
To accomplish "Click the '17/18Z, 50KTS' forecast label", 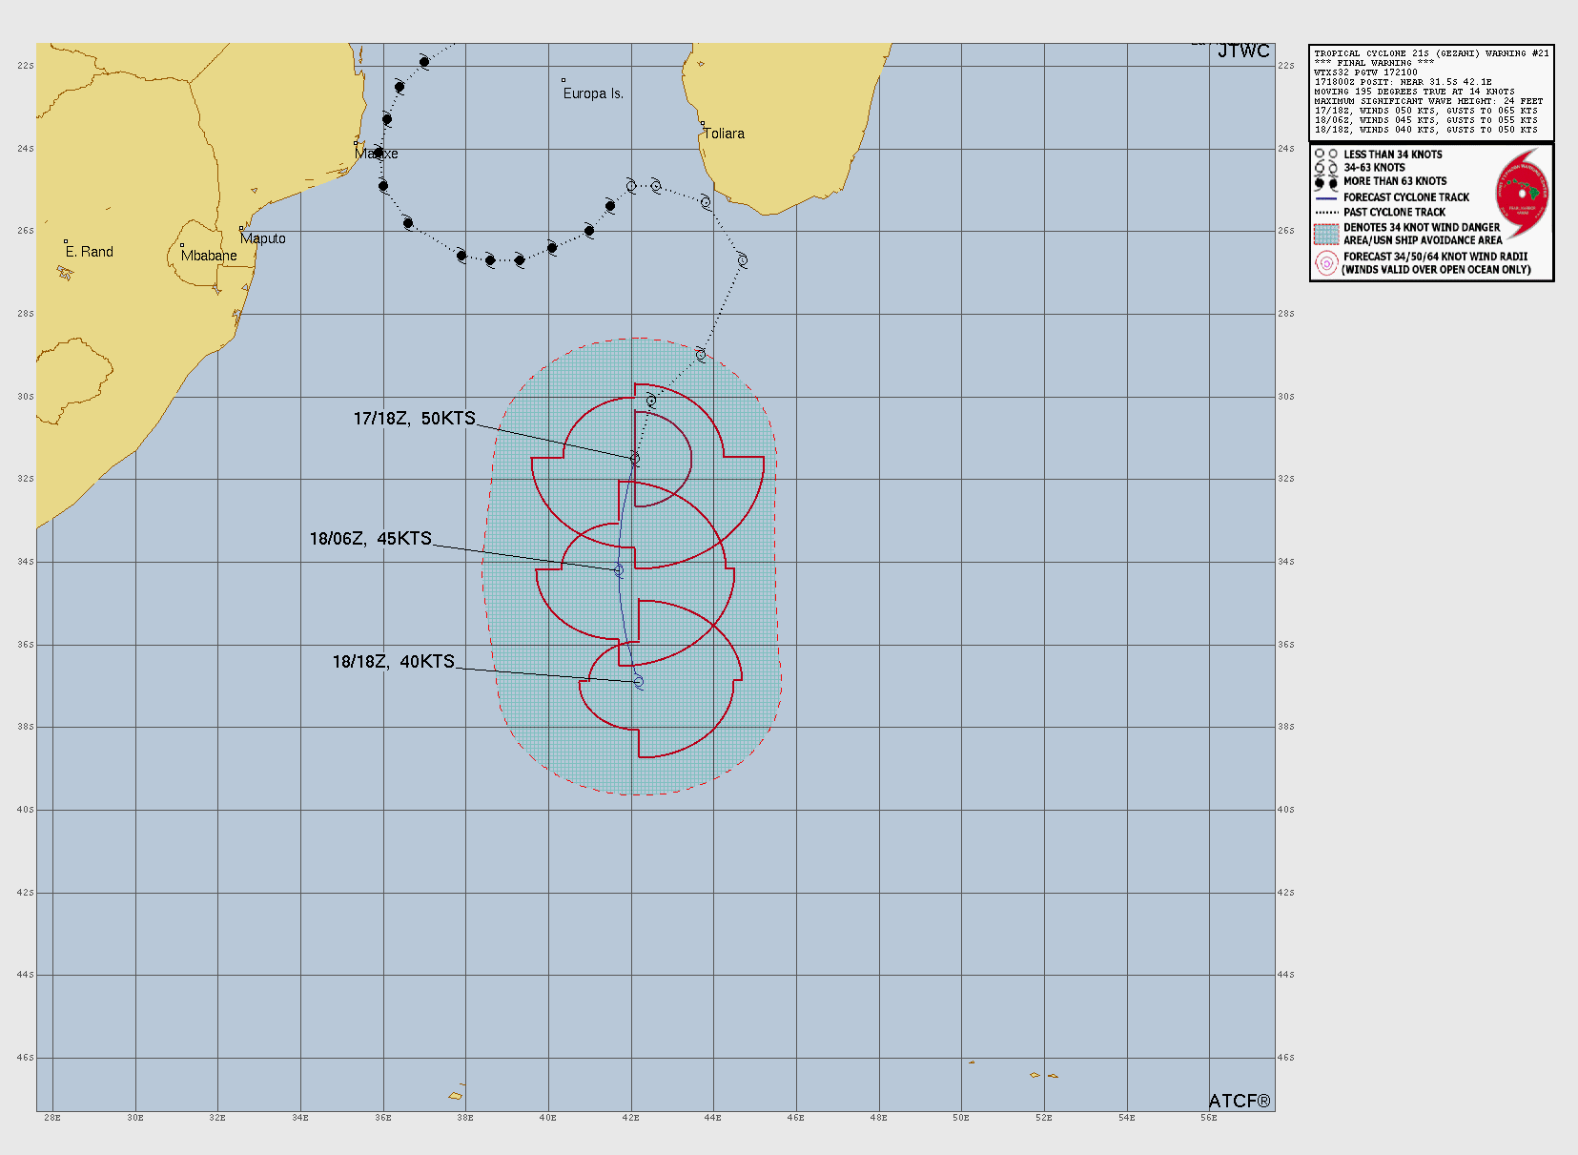I will click(414, 419).
